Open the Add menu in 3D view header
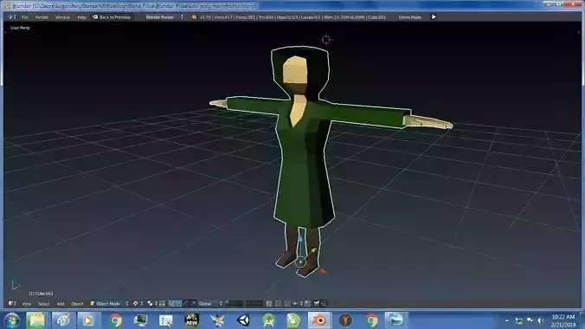This screenshot has height=329, width=585. [61, 304]
